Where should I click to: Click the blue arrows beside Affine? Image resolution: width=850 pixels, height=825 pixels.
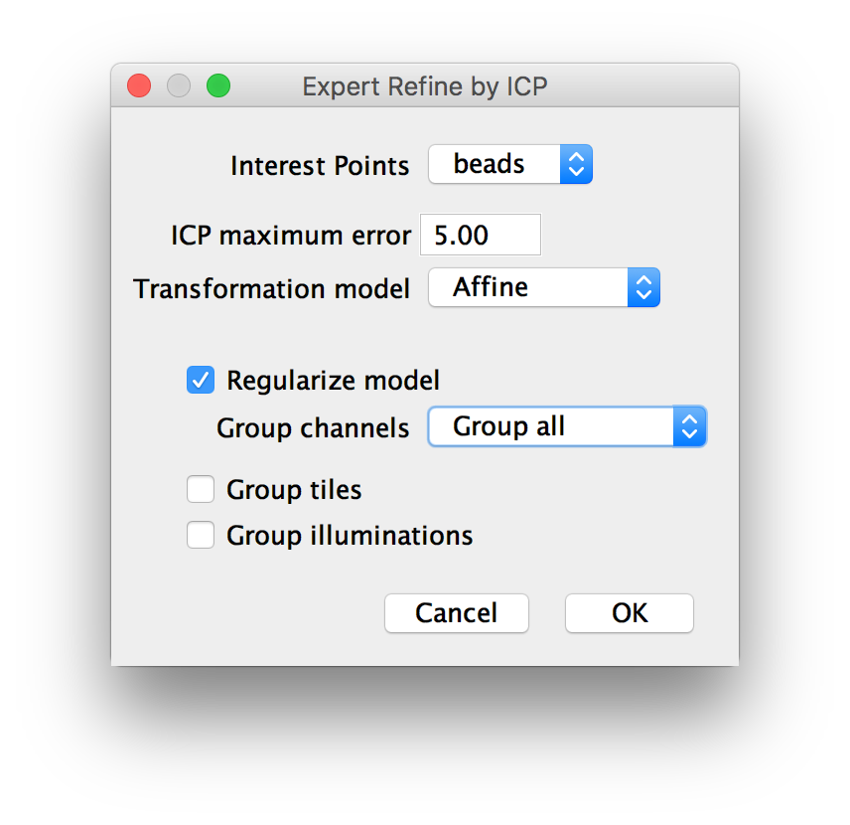644,287
